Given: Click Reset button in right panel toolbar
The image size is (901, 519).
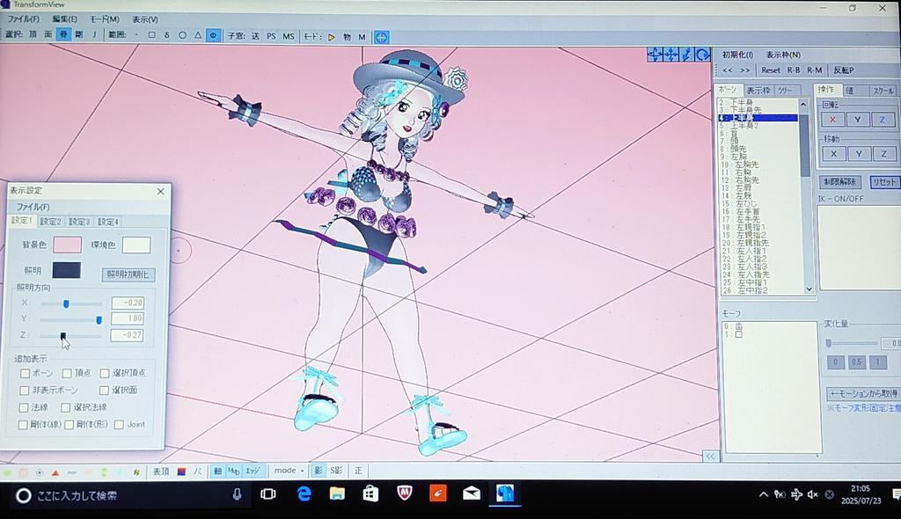Looking at the screenshot, I should pos(771,70).
